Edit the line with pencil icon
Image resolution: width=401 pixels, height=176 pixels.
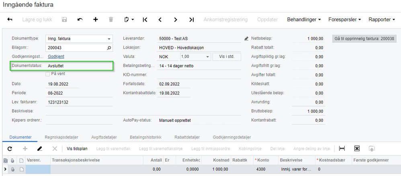click(x=40, y=148)
